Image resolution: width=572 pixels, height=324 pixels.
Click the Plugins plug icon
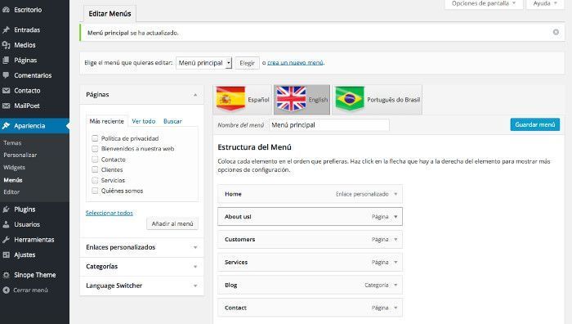click(x=6, y=209)
